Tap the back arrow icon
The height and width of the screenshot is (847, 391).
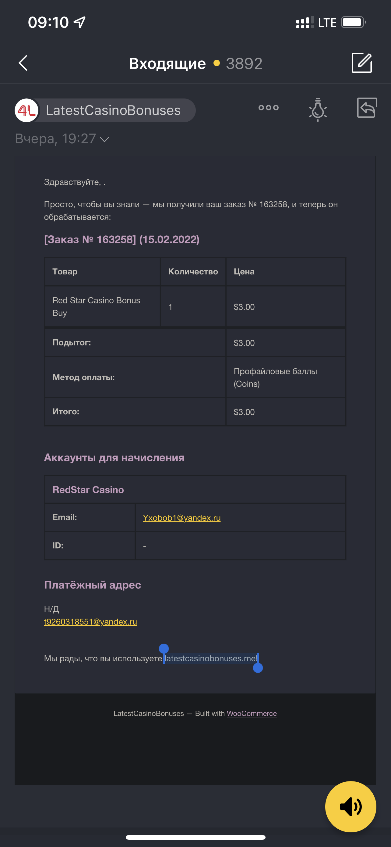coord(23,63)
